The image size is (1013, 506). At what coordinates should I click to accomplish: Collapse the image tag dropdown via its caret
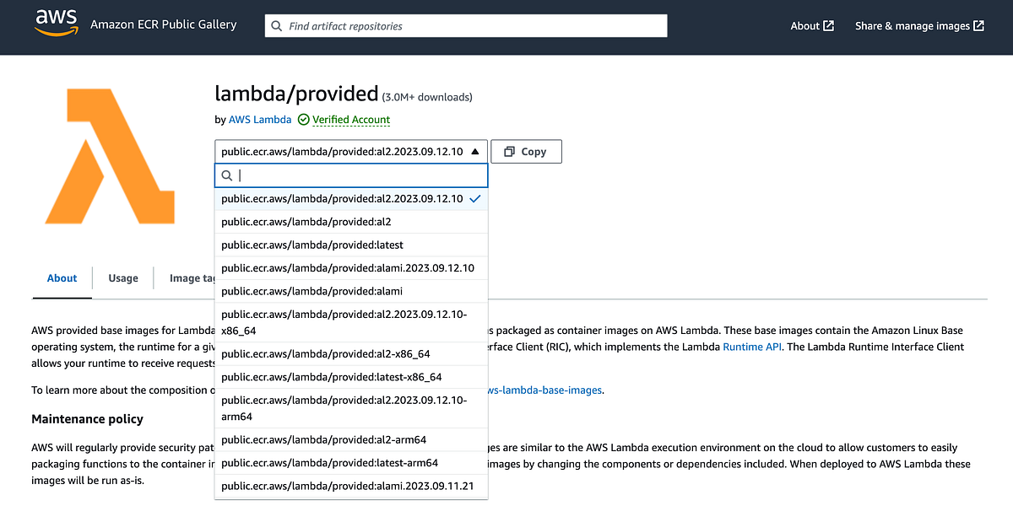(475, 151)
